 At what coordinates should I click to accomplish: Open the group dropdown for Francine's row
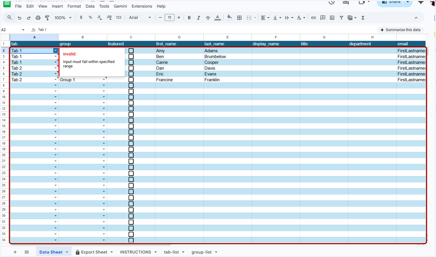(104, 80)
